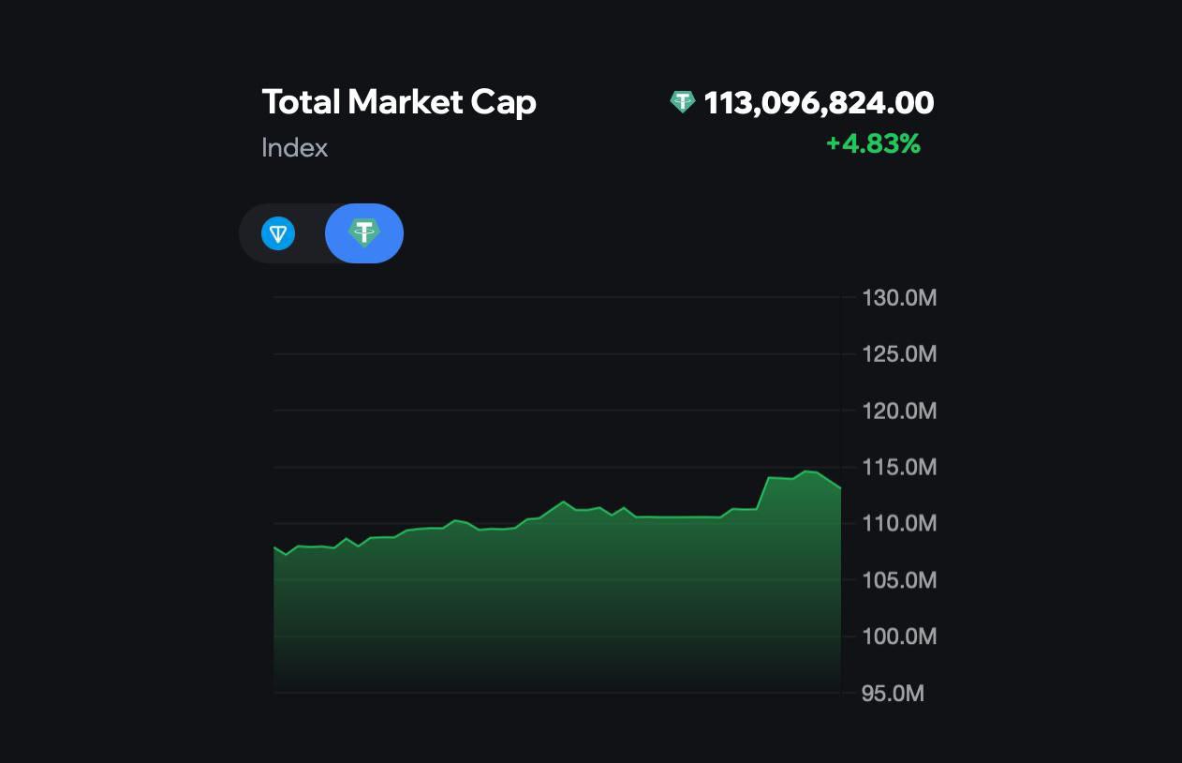Screen dimensions: 1182x763
Task: Click the 120.0M axis label
Action: [899, 411]
